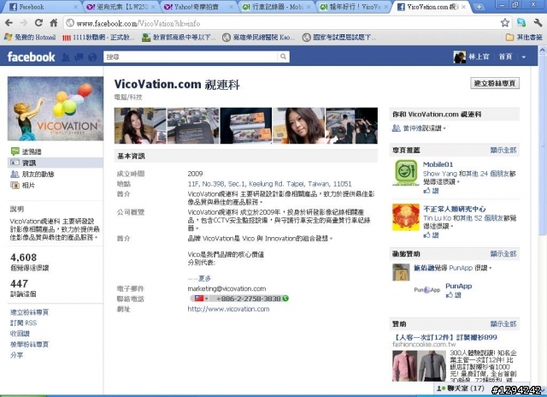
Task: Click the Mobile01 page name link
Action: (x=438, y=164)
